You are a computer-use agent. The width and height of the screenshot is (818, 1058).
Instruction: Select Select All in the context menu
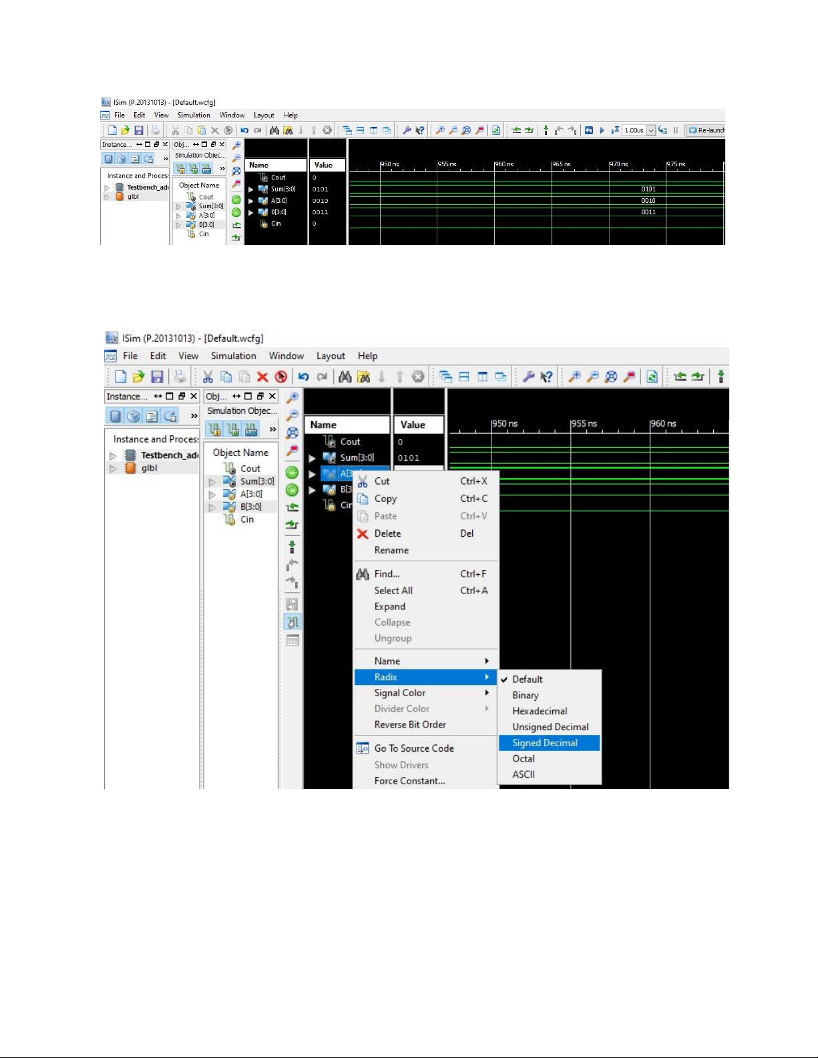pos(425,590)
